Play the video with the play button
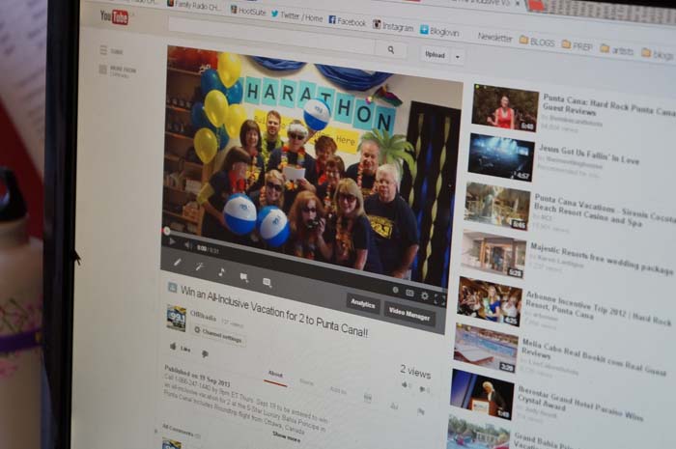 (172, 241)
